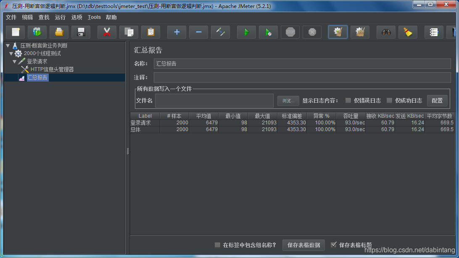459x258 pixels.
Task: Click the Stop test icon
Action: (290, 32)
